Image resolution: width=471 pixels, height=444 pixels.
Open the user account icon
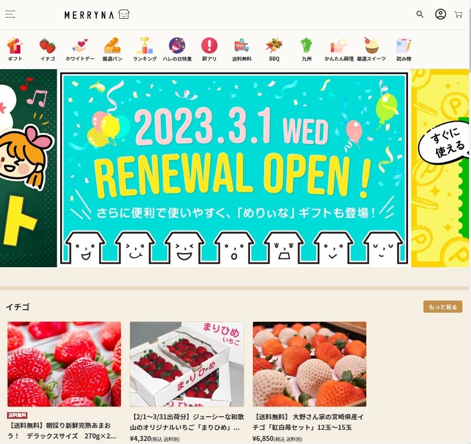tap(440, 14)
